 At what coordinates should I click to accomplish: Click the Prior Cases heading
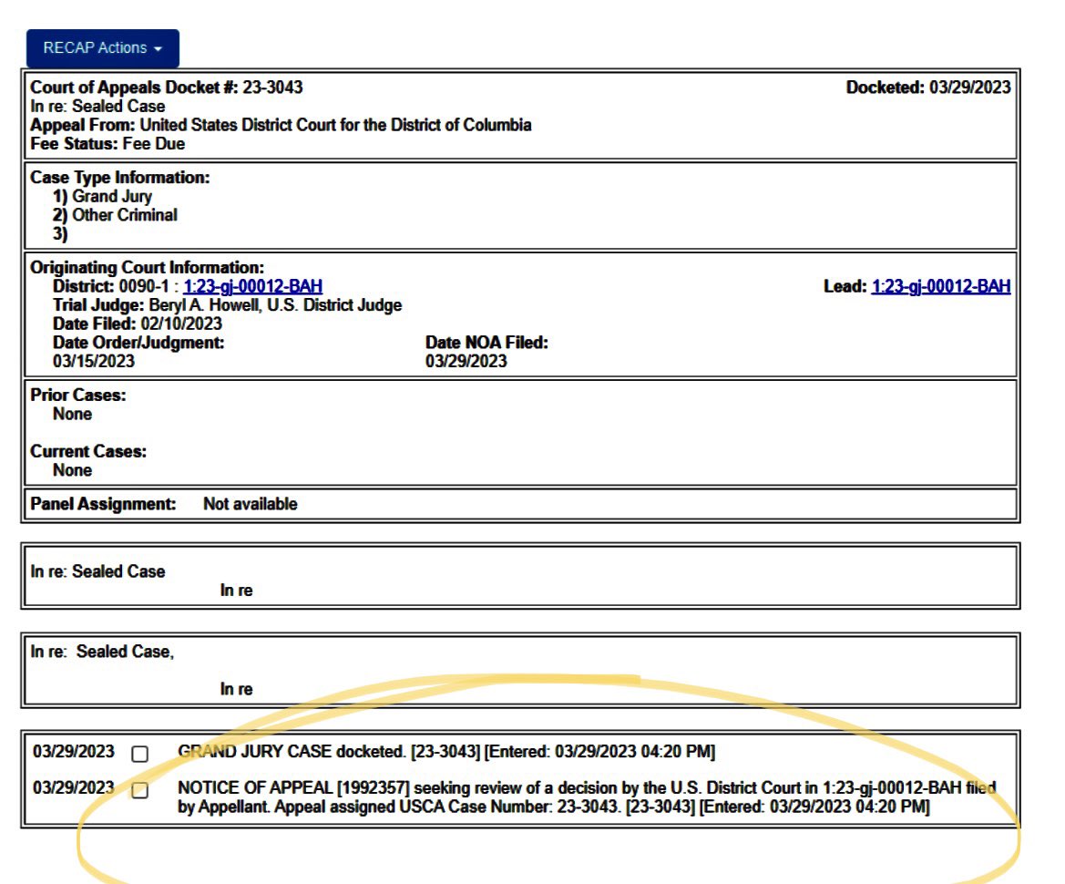pos(78,395)
